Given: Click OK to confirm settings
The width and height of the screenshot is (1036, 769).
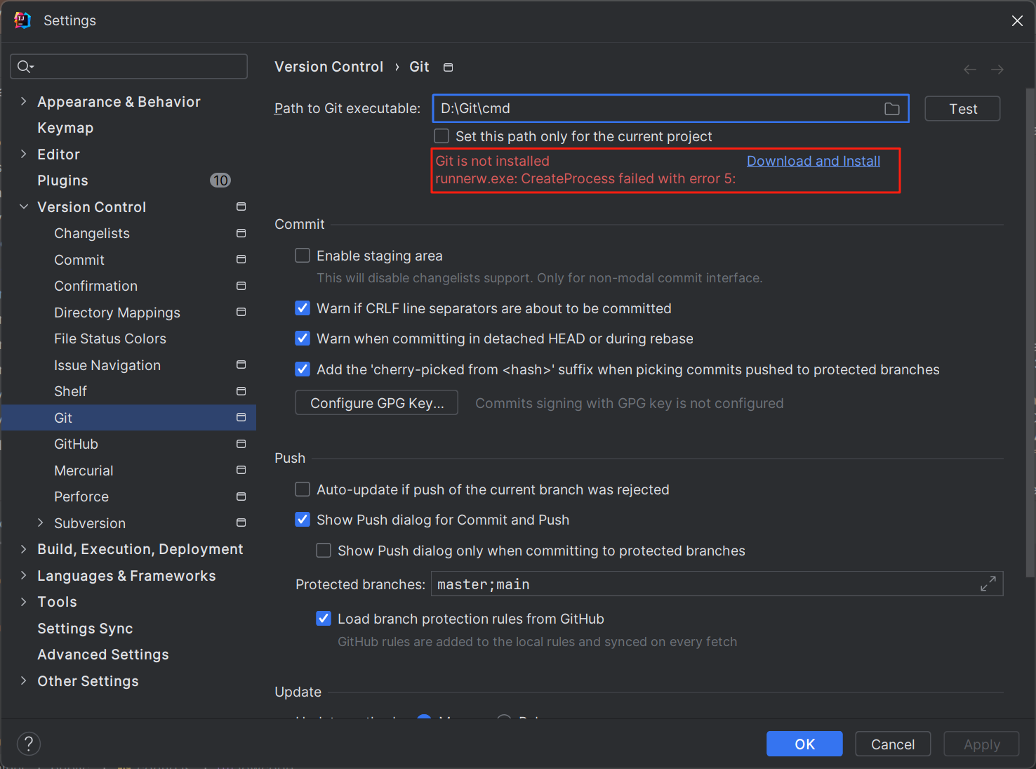Looking at the screenshot, I should (804, 744).
